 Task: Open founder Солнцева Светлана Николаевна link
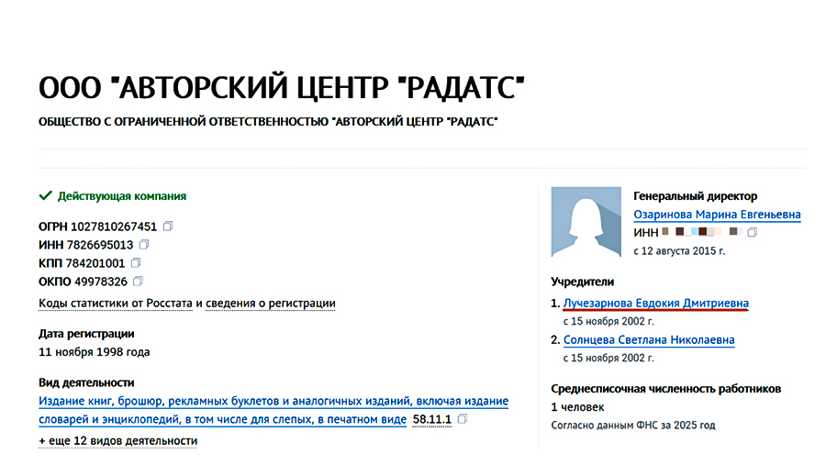pyautogui.click(x=649, y=340)
